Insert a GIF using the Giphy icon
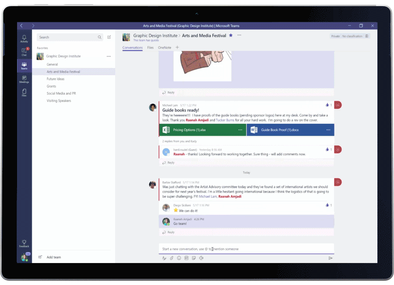The image size is (394, 285). (186, 258)
